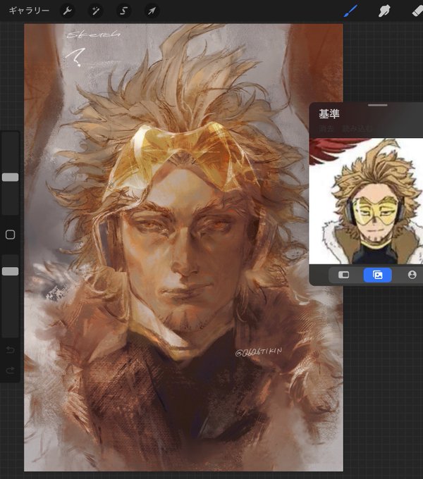This screenshot has width=423, height=479.
Task: Click the 基準 Reference panel title
Action: (329, 114)
